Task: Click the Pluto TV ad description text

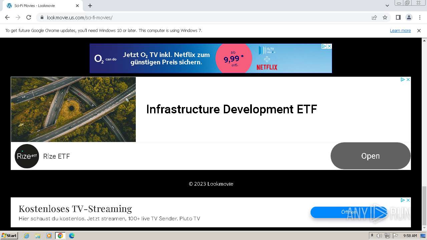Action: tap(109, 219)
